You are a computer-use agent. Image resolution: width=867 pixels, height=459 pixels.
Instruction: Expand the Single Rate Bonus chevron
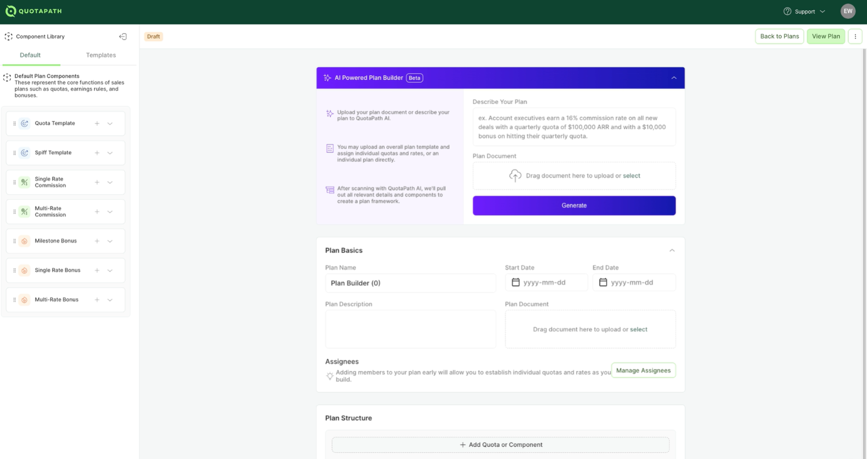coord(110,270)
